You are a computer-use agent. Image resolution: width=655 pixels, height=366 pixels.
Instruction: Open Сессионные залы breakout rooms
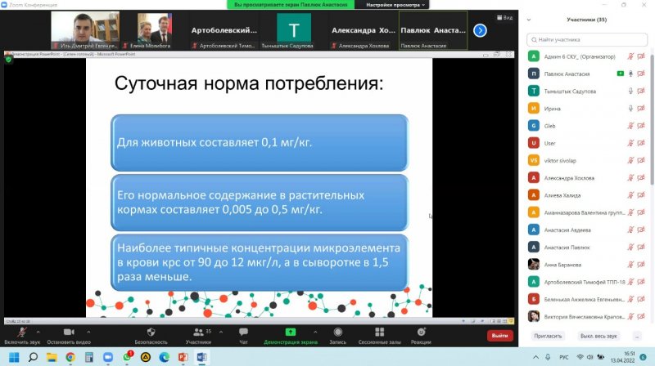pos(377,332)
